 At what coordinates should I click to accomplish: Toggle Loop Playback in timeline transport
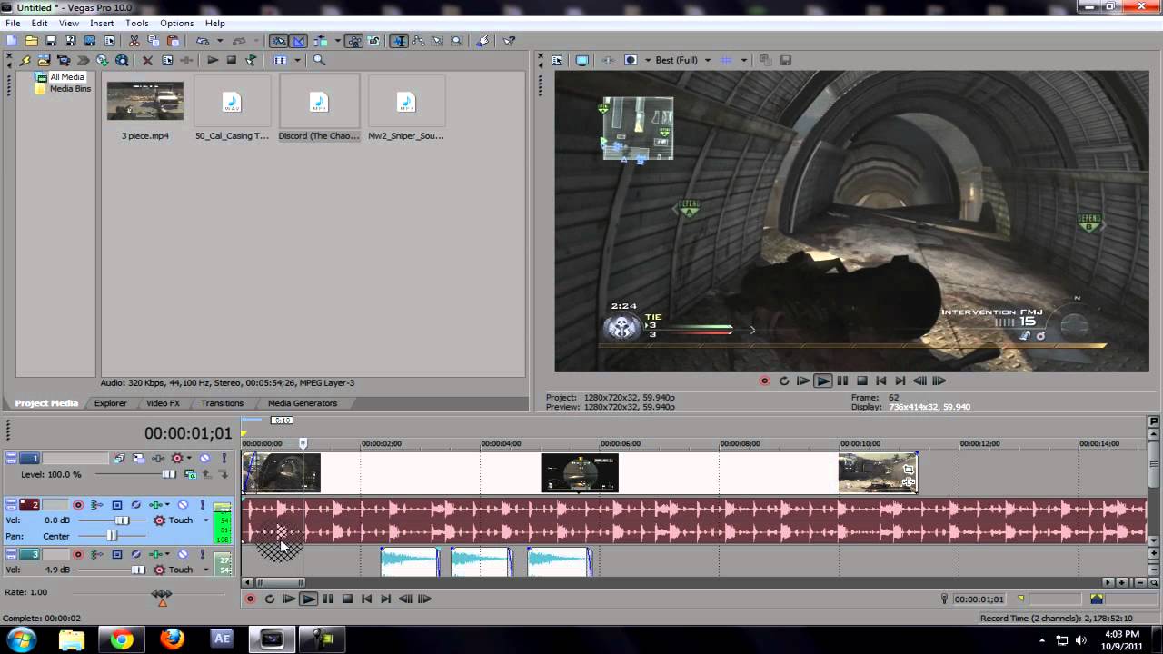click(x=269, y=599)
